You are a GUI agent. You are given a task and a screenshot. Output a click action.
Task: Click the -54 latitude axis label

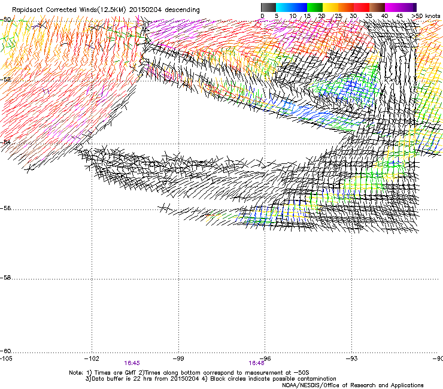pyautogui.click(x=5, y=142)
